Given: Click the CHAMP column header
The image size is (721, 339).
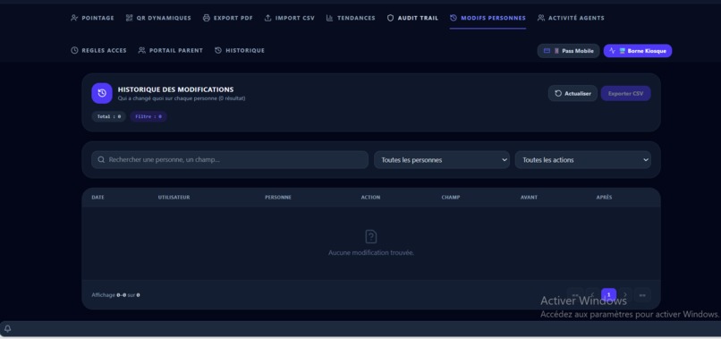Looking at the screenshot, I should point(451,198).
